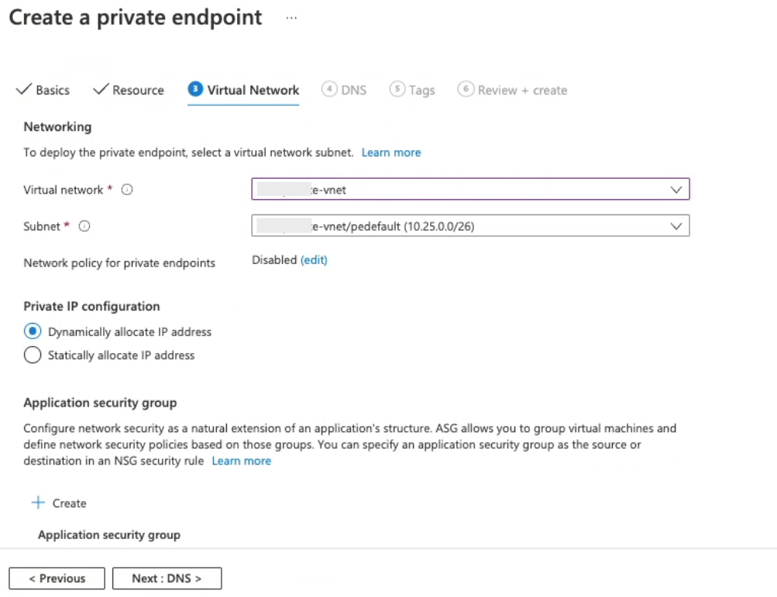Expand the Subnet dropdown
The image size is (777, 597).
(676, 226)
